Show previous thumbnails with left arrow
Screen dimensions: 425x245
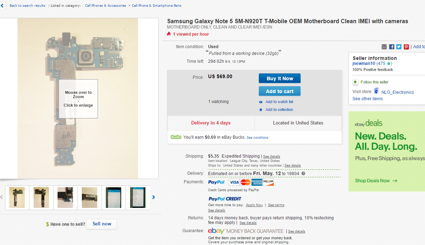click(x=1, y=197)
